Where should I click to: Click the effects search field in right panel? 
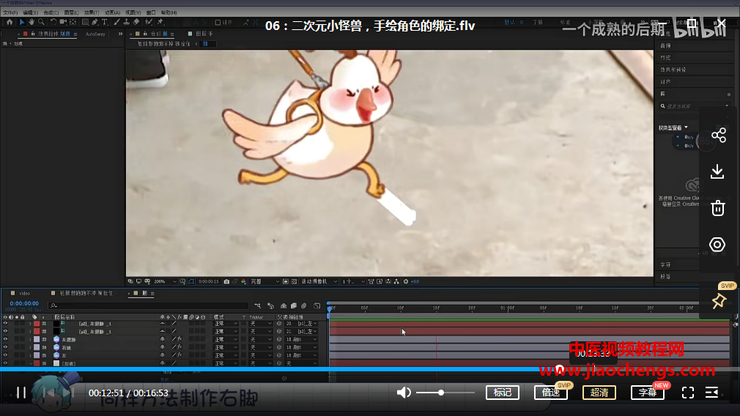tap(695, 106)
